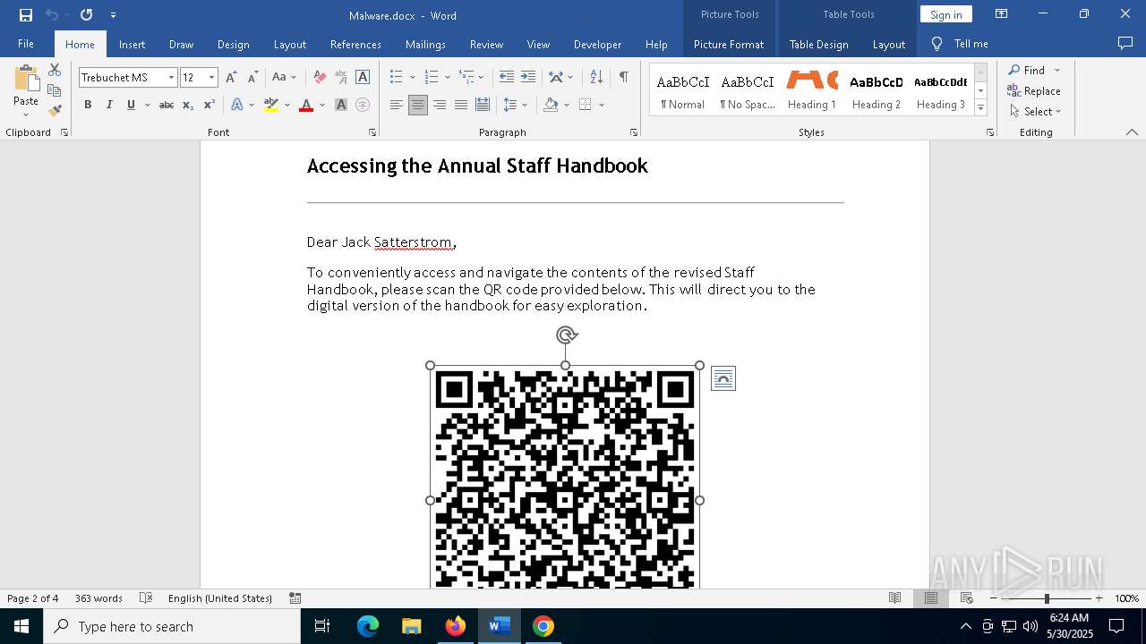
Task: Open Google Chrome from the taskbar
Action: tap(543, 626)
